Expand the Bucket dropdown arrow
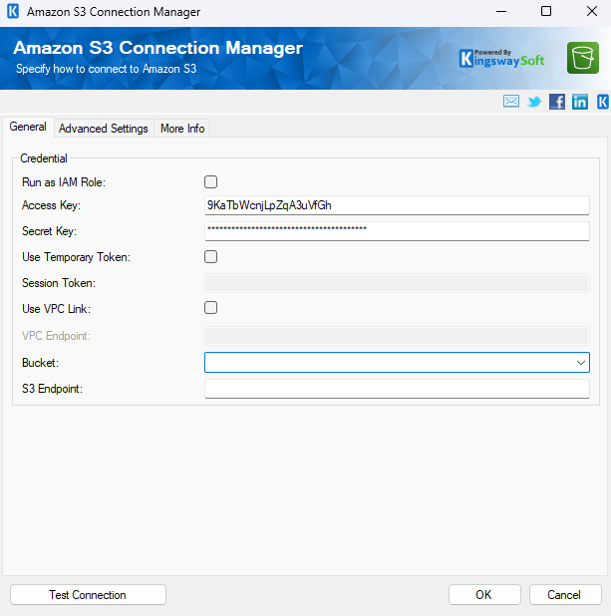Screen dimensions: 611x616 [581, 362]
